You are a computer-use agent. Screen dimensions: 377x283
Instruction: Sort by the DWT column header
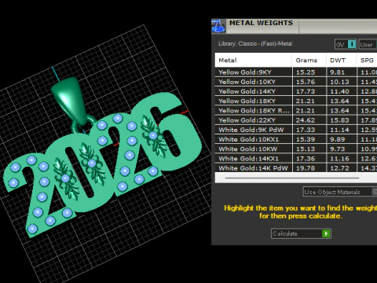point(342,60)
